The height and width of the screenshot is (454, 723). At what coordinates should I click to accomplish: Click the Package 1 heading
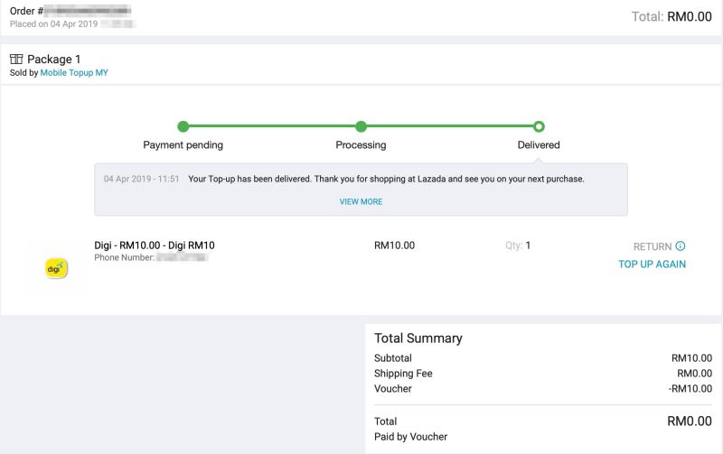click(53, 60)
